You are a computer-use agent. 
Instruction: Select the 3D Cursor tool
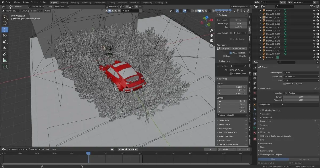(x=5, y=23)
